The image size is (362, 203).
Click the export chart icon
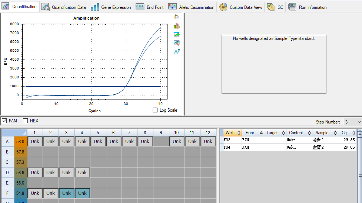(177, 34)
